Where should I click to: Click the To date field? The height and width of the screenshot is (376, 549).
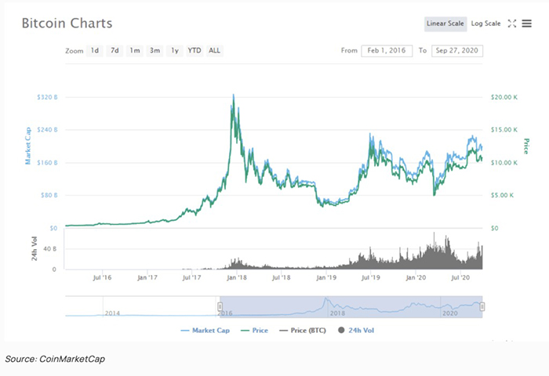[456, 51]
